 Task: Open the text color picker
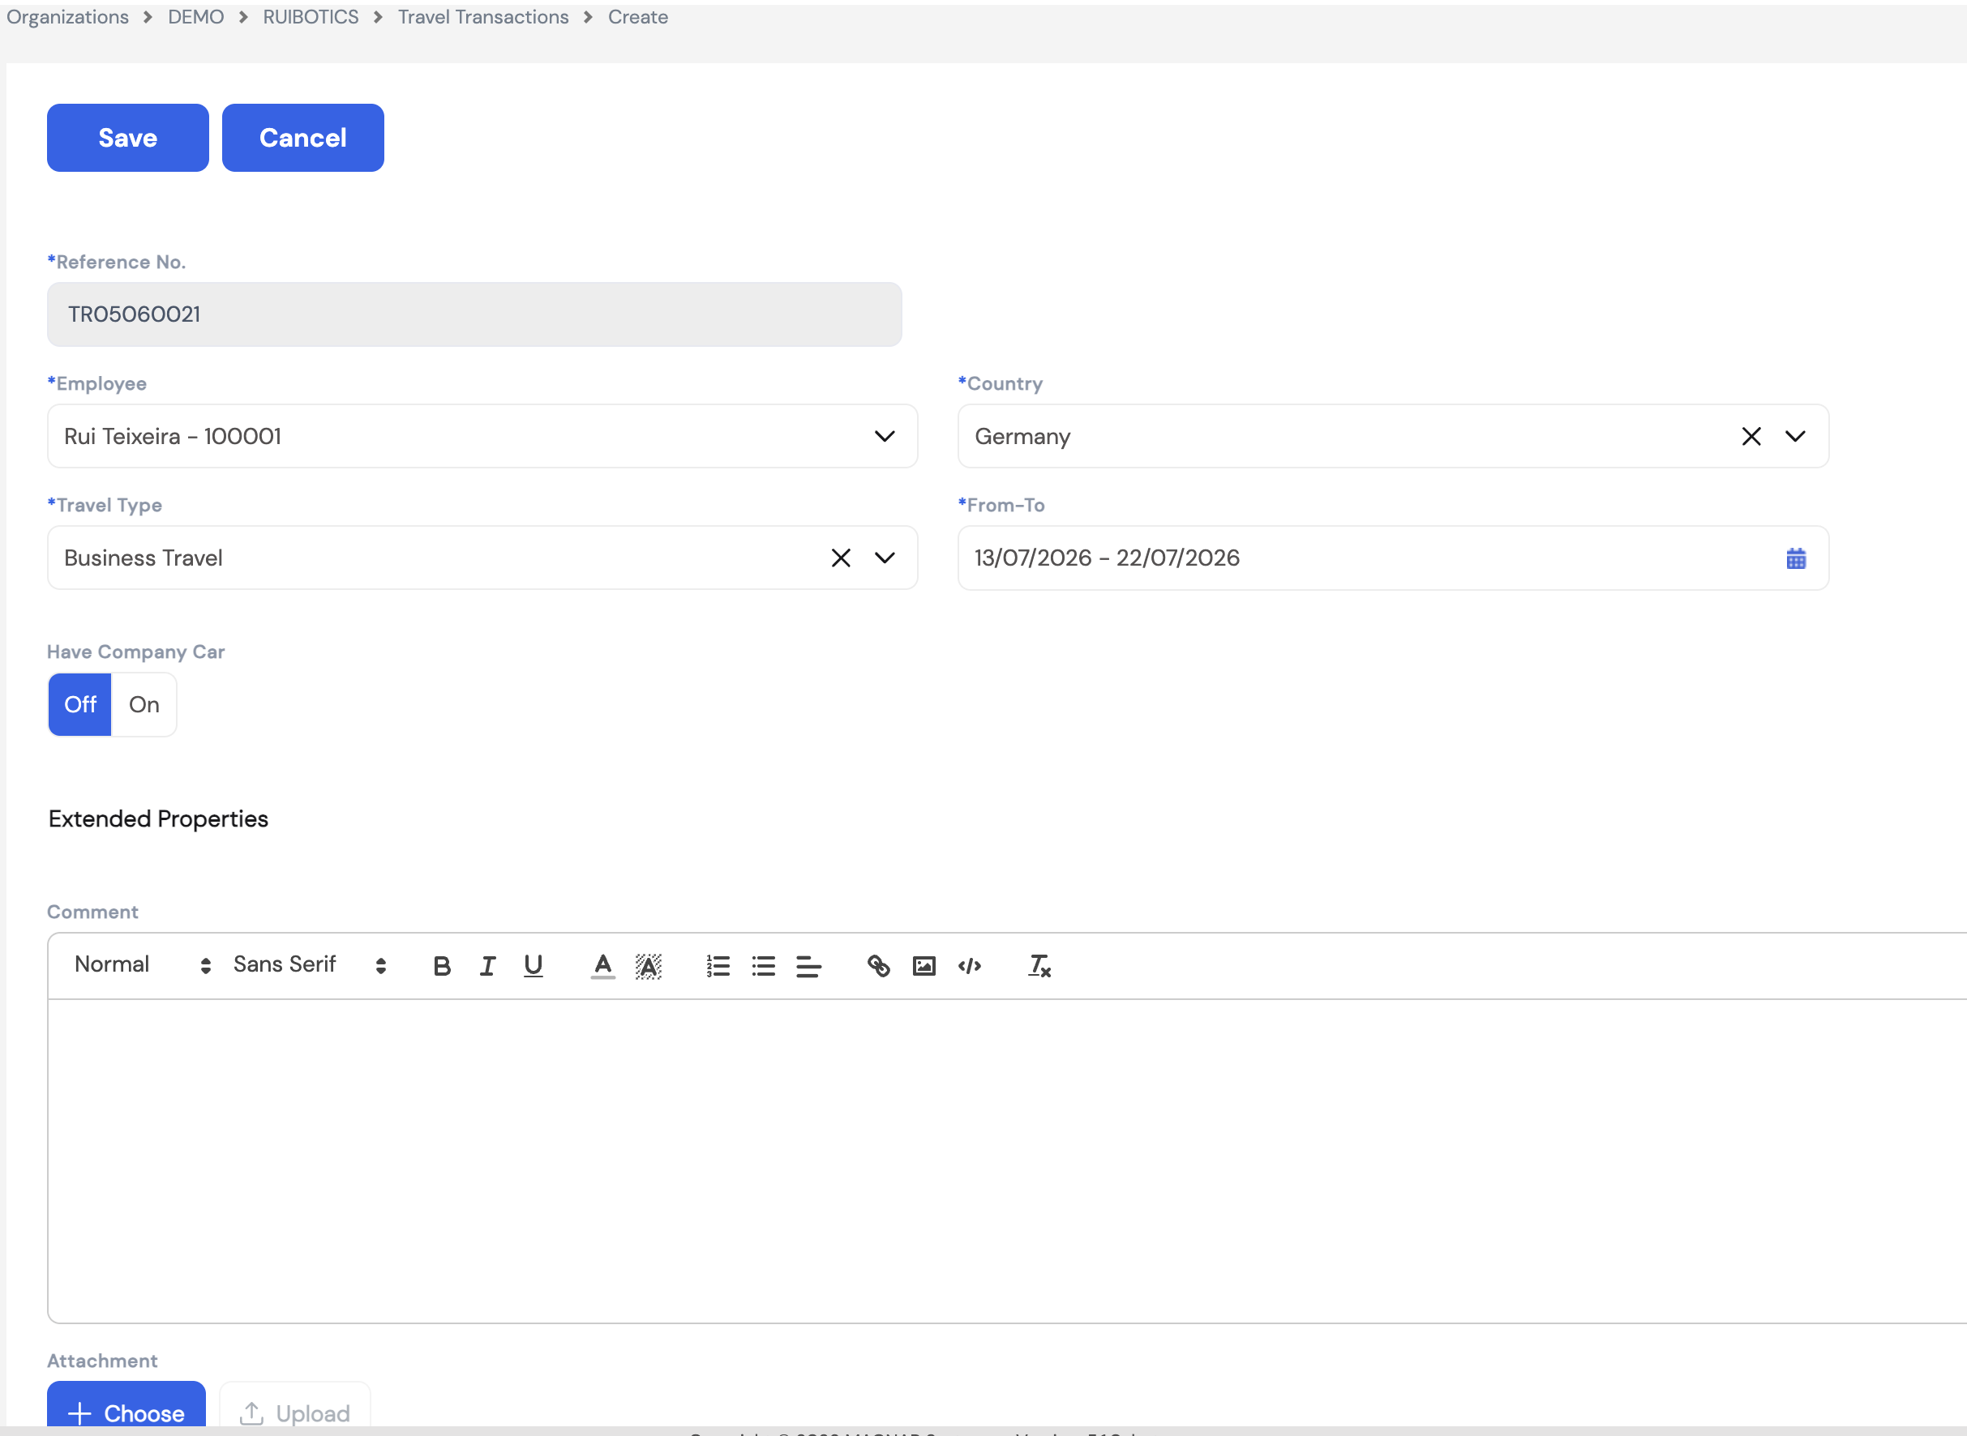pyautogui.click(x=602, y=966)
